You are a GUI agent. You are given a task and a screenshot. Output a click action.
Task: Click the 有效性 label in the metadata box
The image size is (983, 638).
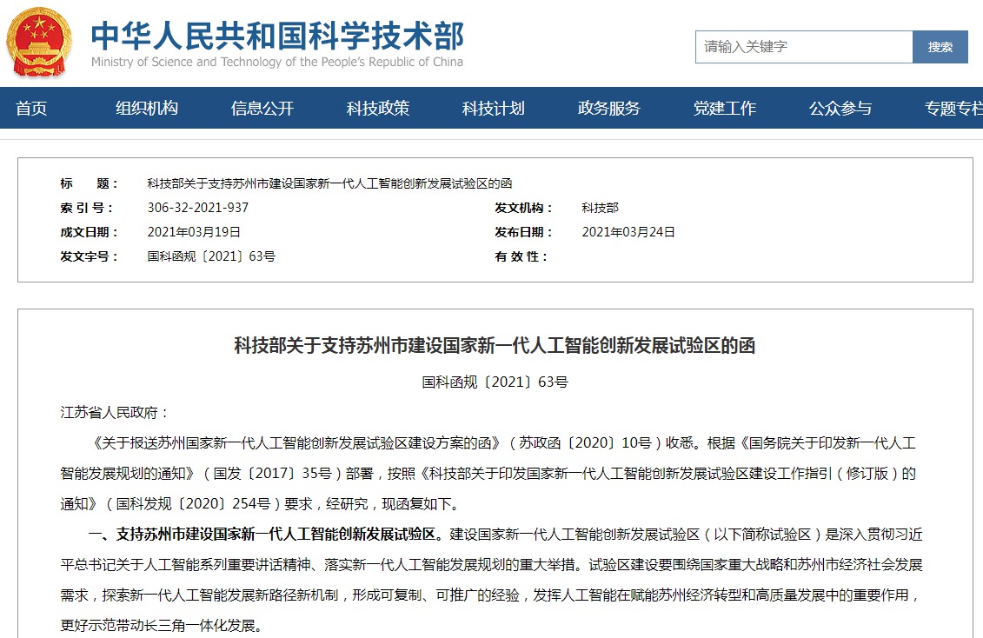click(x=521, y=256)
